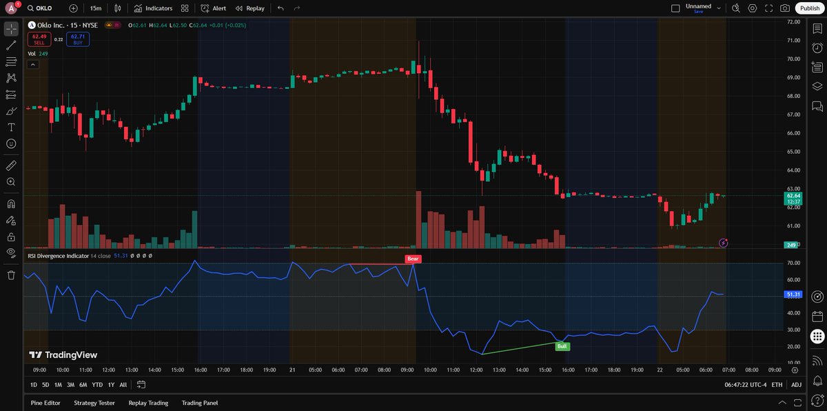827x411 pixels.
Task: Select the 1D date range
Action: click(x=34, y=385)
